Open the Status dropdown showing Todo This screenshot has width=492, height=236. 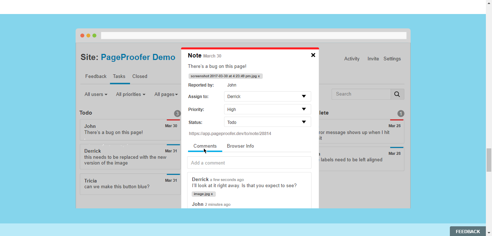(x=267, y=122)
